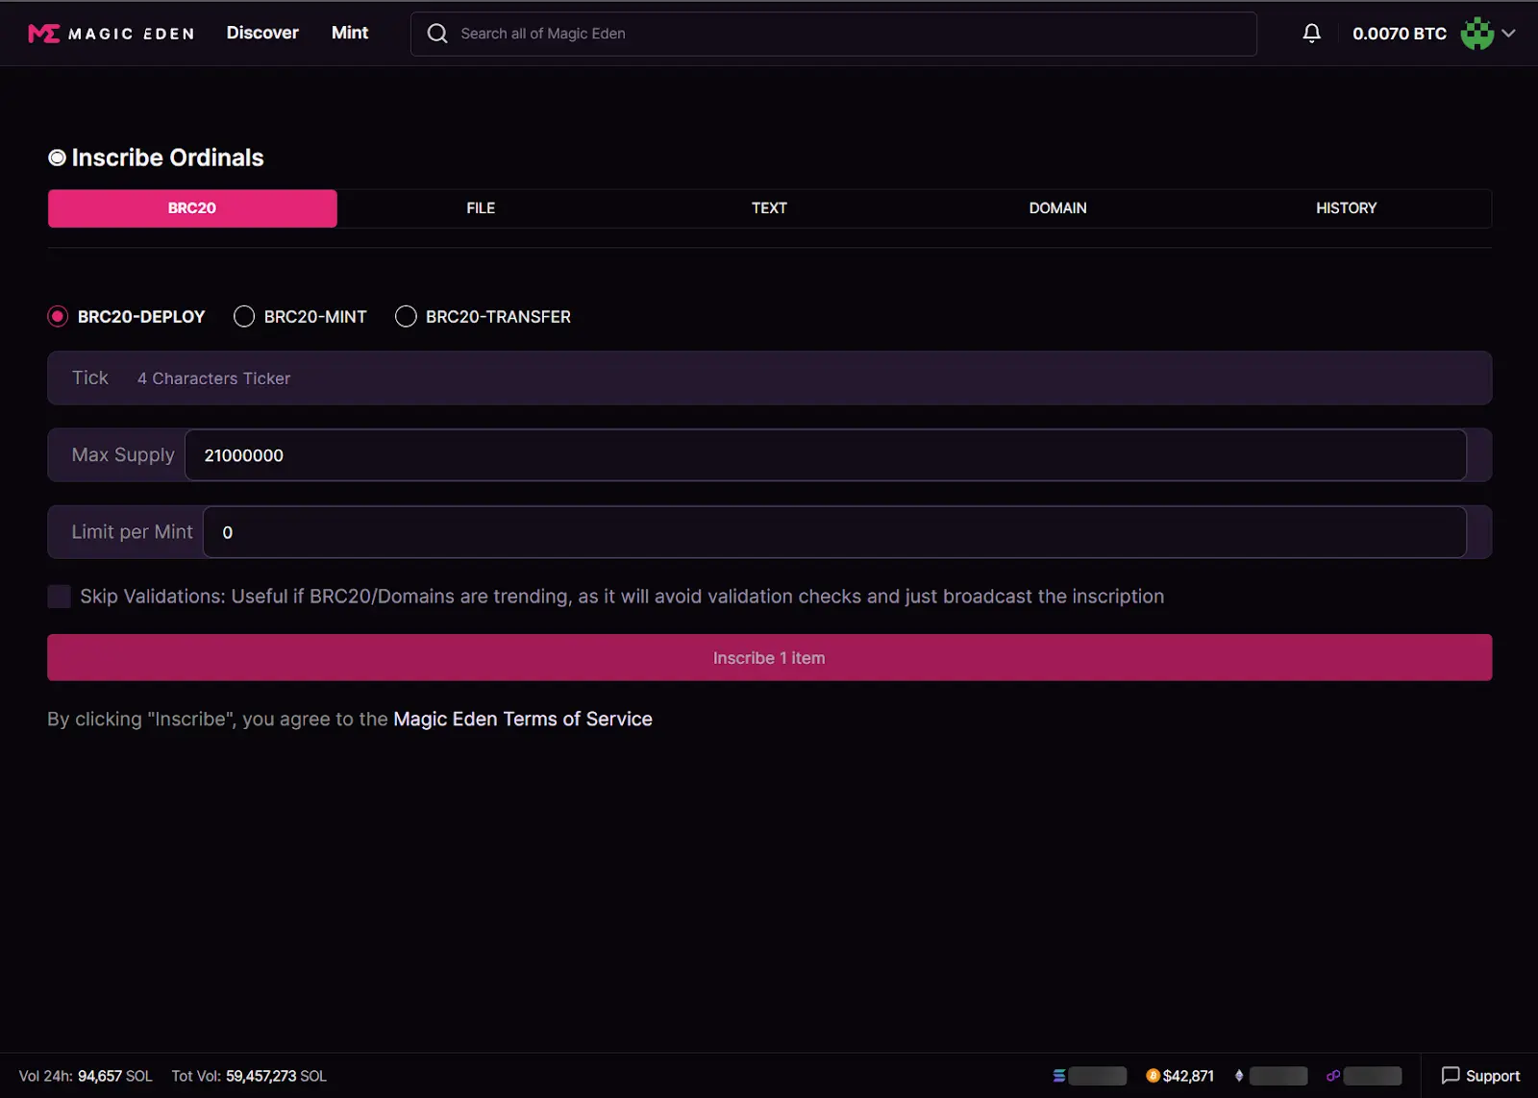The height and width of the screenshot is (1098, 1538).
Task: Click the Bitcoin price icon in footer
Action: pyautogui.click(x=1153, y=1076)
